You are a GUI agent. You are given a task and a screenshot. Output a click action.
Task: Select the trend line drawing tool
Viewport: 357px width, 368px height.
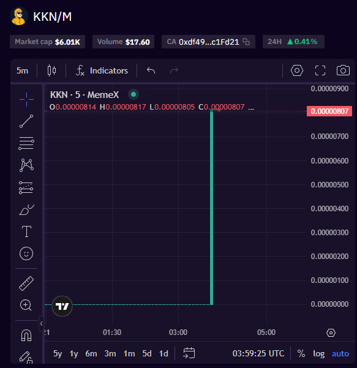[26, 121]
